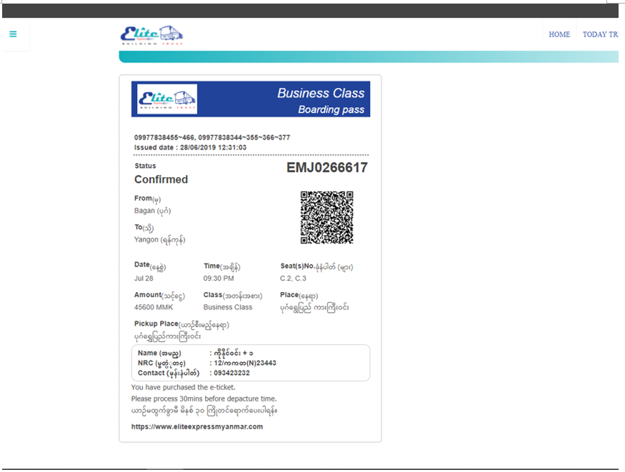Click the destination Yangon (ရန်ကုန်)
Image resolution: width=625 pixels, height=472 pixels.
[x=160, y=240]
